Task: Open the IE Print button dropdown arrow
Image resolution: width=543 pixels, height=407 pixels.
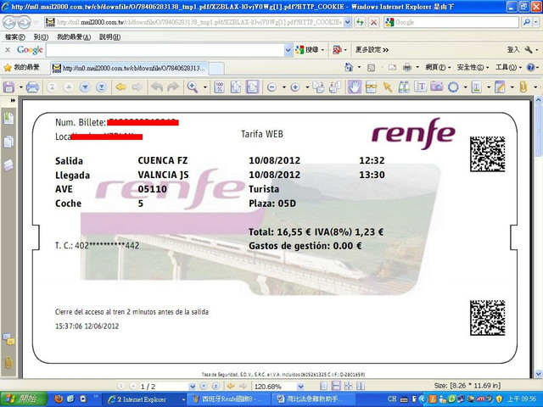Action: point(417,68)
